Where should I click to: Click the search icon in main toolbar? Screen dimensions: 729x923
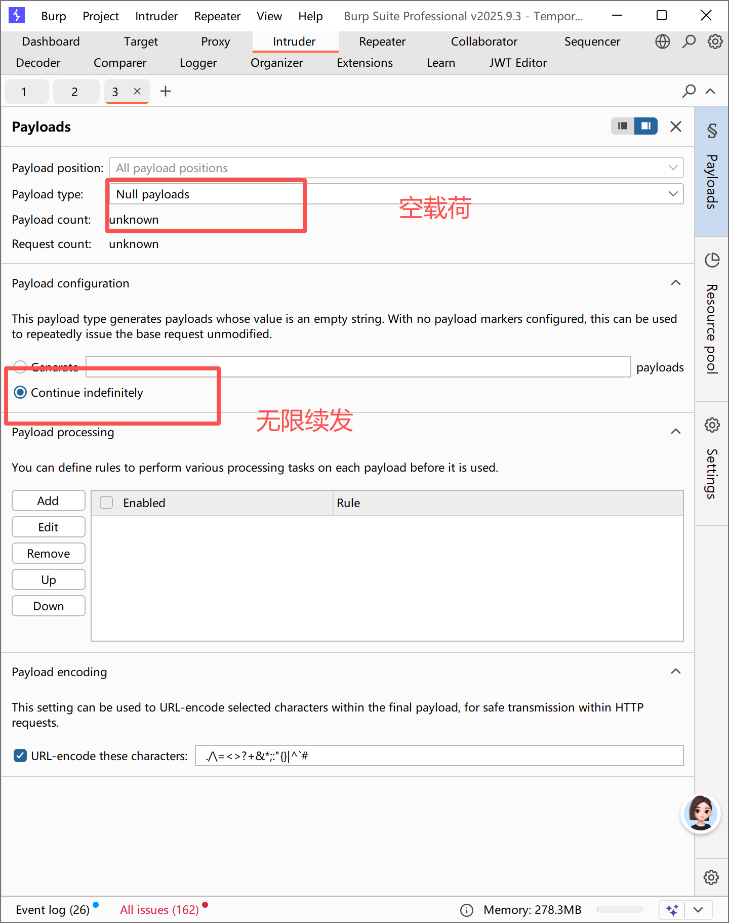[x=688, y=41]
